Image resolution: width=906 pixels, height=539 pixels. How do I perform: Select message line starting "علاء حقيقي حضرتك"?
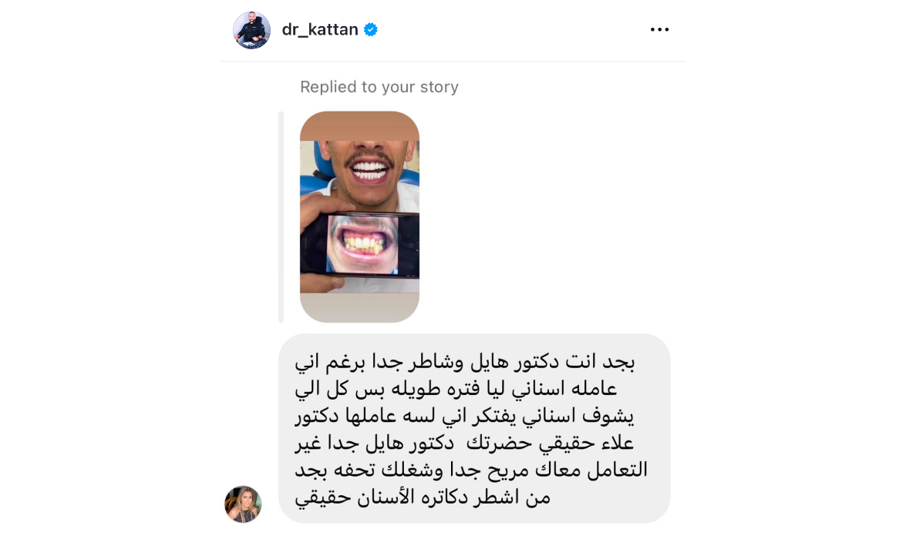[464, 443]
